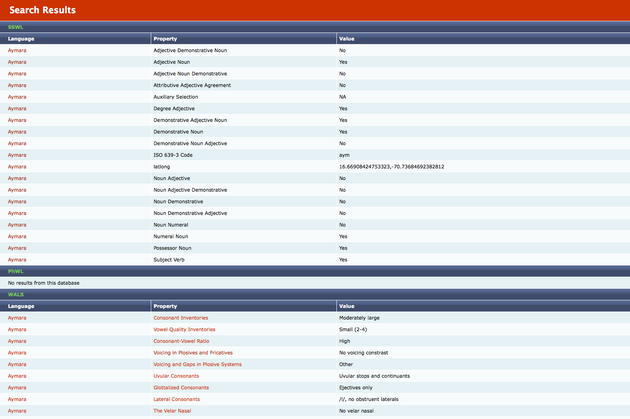
Task: Open Aymara link in the ISO 639-3 Code row
Action: pos(17,155)
